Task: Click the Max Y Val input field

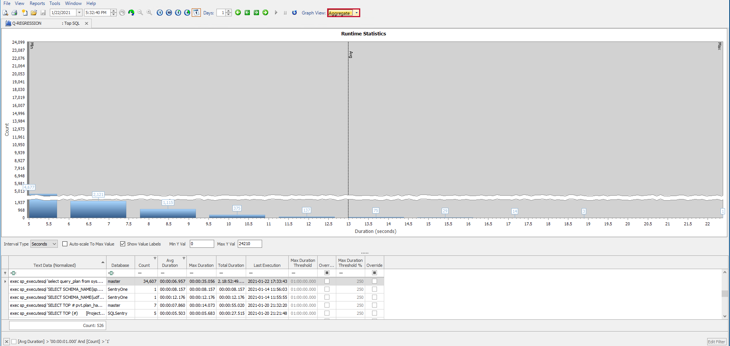Action: pos(250,244)
